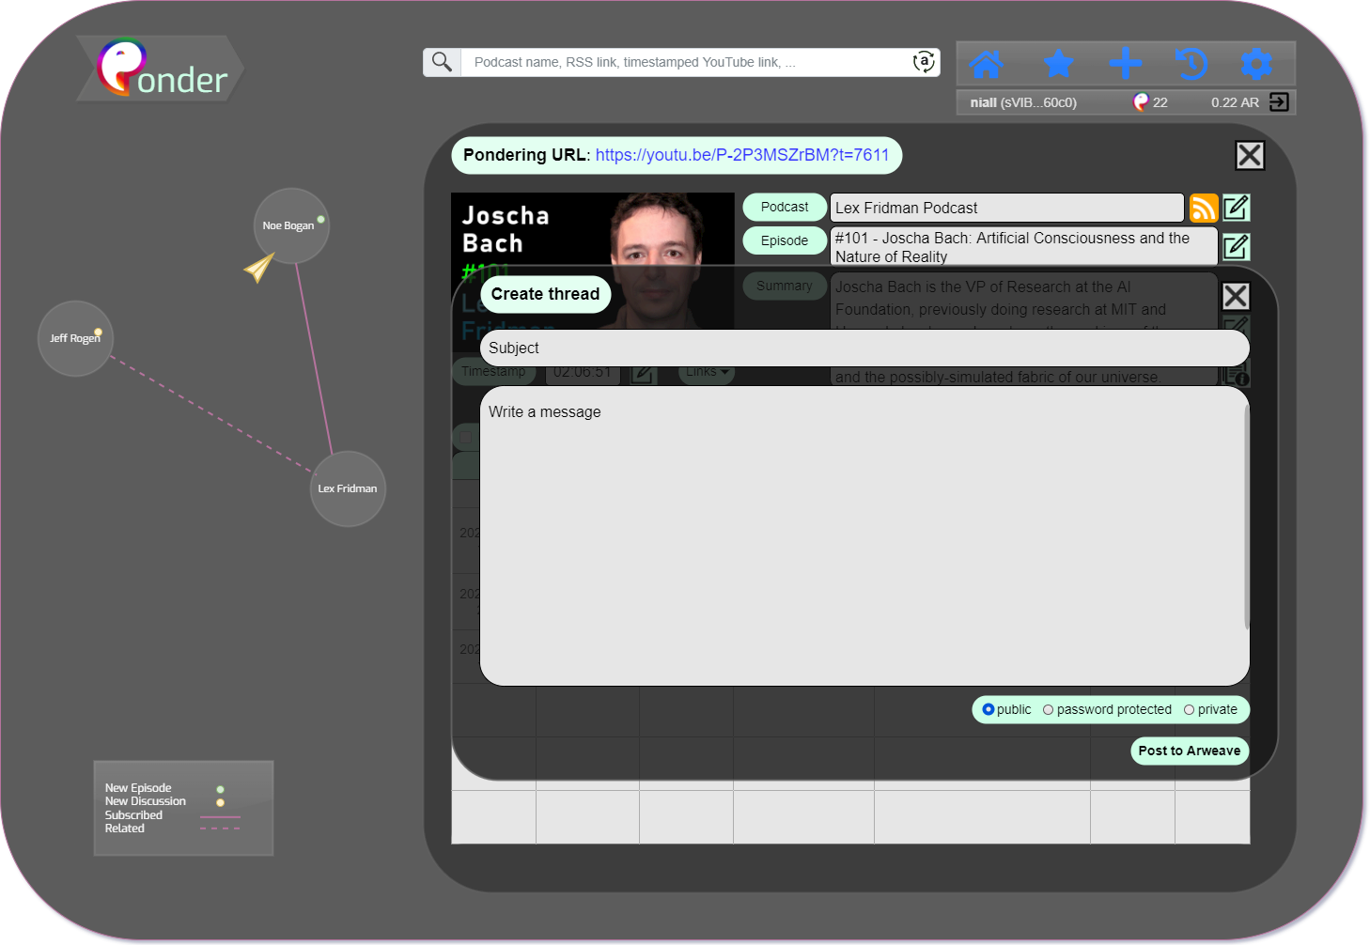Screen dimensions: 1370x945
Task: Close the Create thread dialog
Action: point(1236,296)
